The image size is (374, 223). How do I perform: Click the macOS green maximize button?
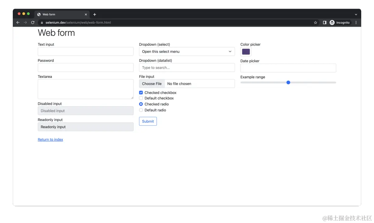tap(28, 14)
